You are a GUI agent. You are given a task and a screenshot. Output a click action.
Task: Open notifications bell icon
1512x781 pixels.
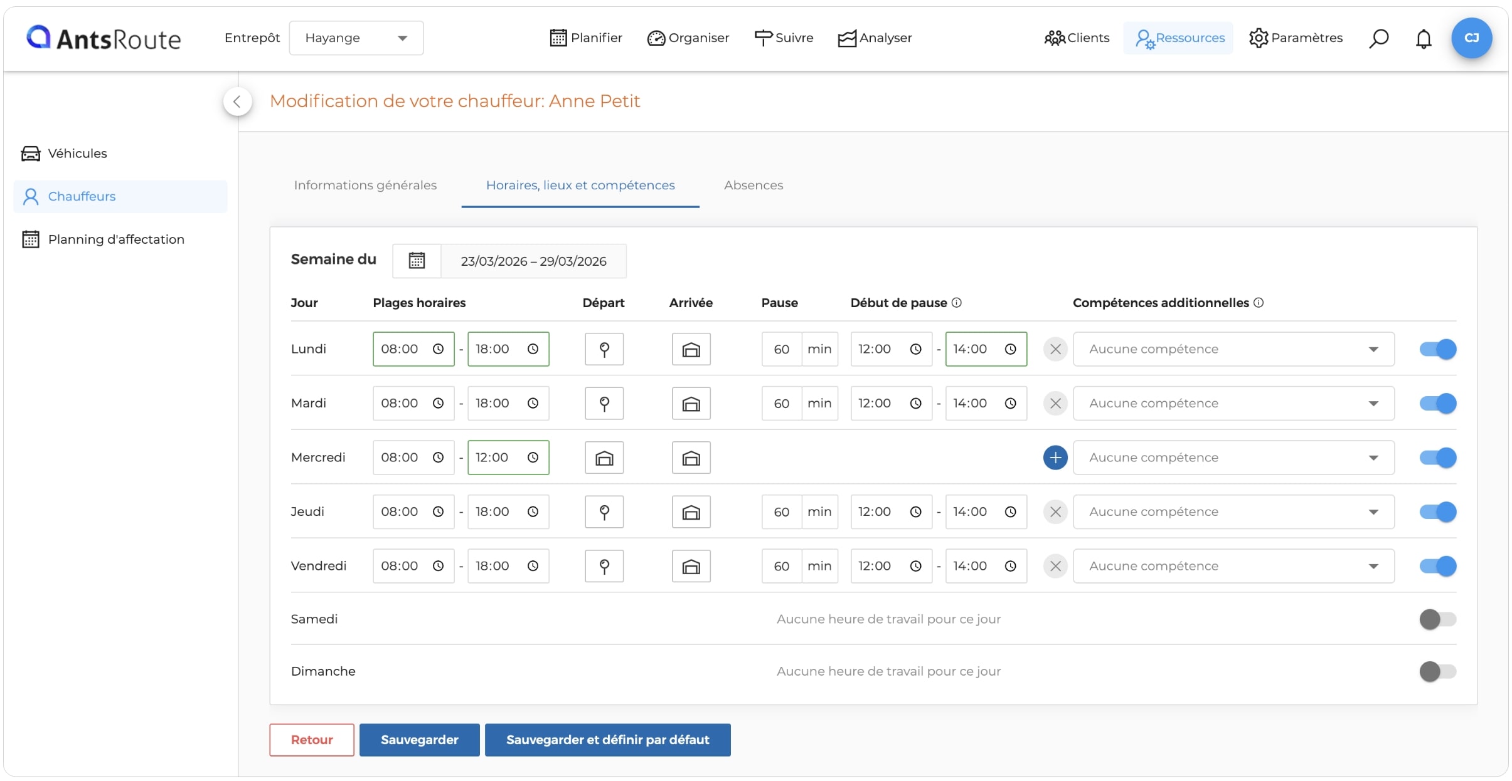click(x=1424, y=38)
